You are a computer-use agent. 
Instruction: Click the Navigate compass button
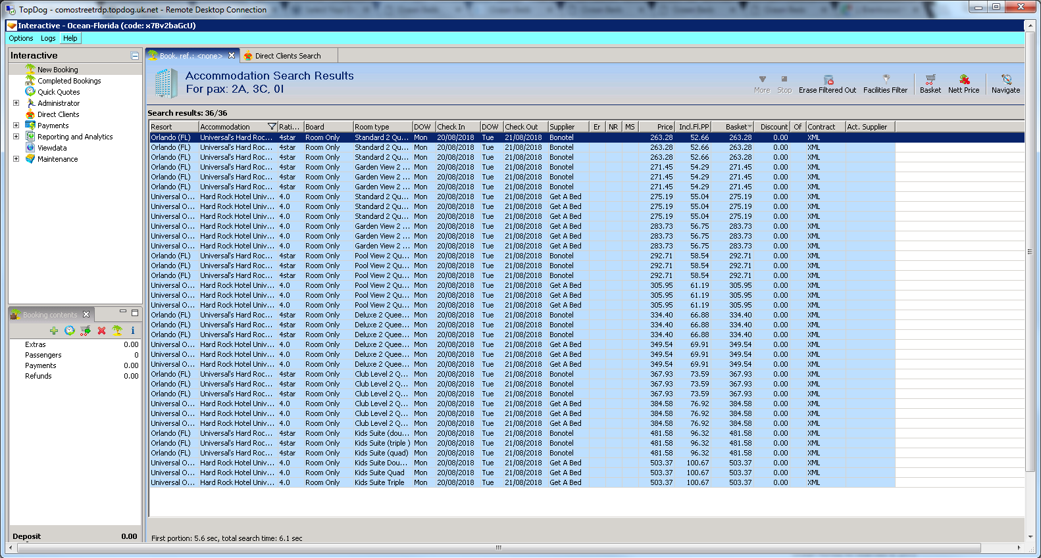click(1005, 84)
